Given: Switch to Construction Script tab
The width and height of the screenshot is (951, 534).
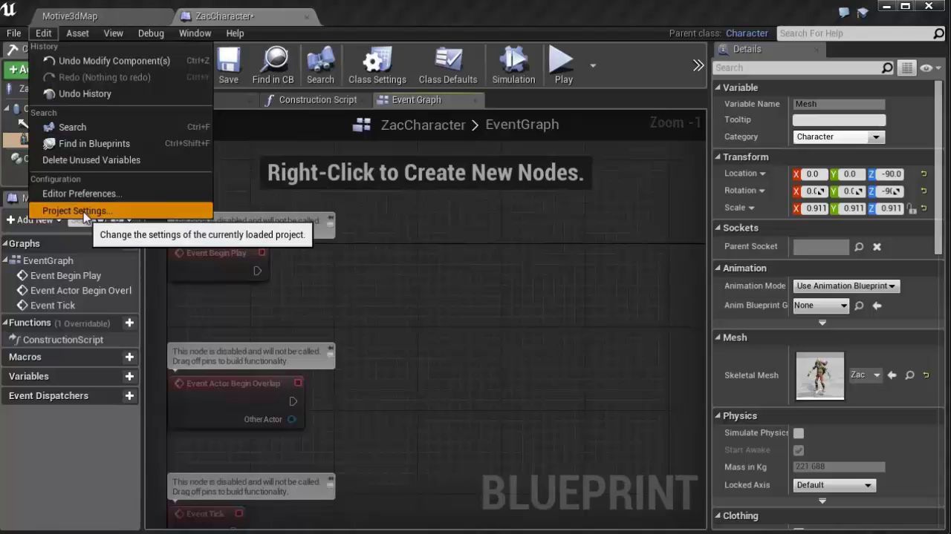Looking at the screenshot, I should [x=311, y=100].
